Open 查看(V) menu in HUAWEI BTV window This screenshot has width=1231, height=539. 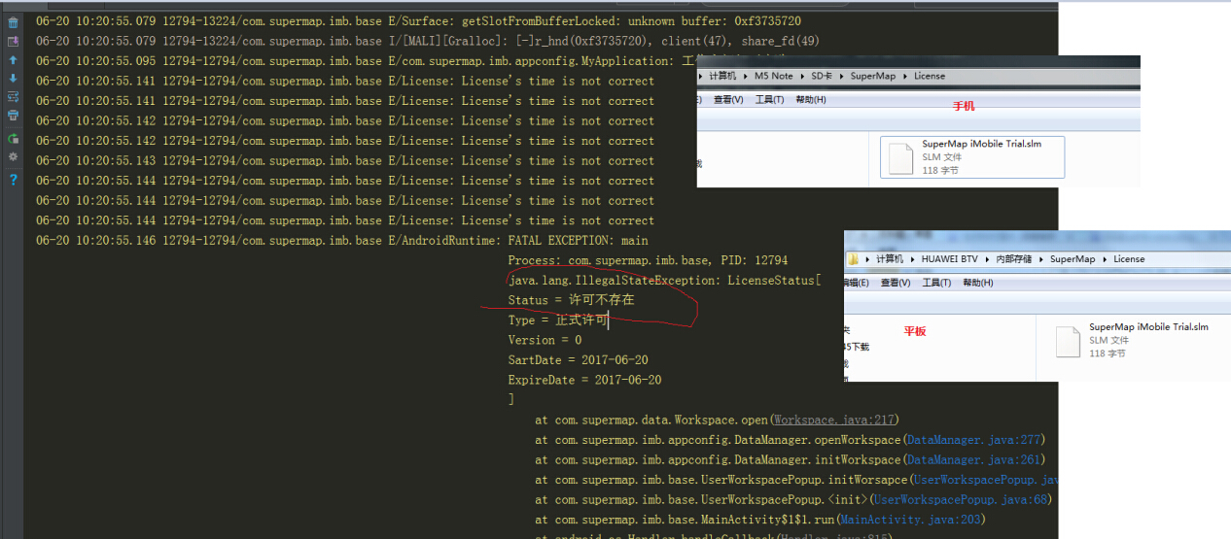(x=895, y=283)
